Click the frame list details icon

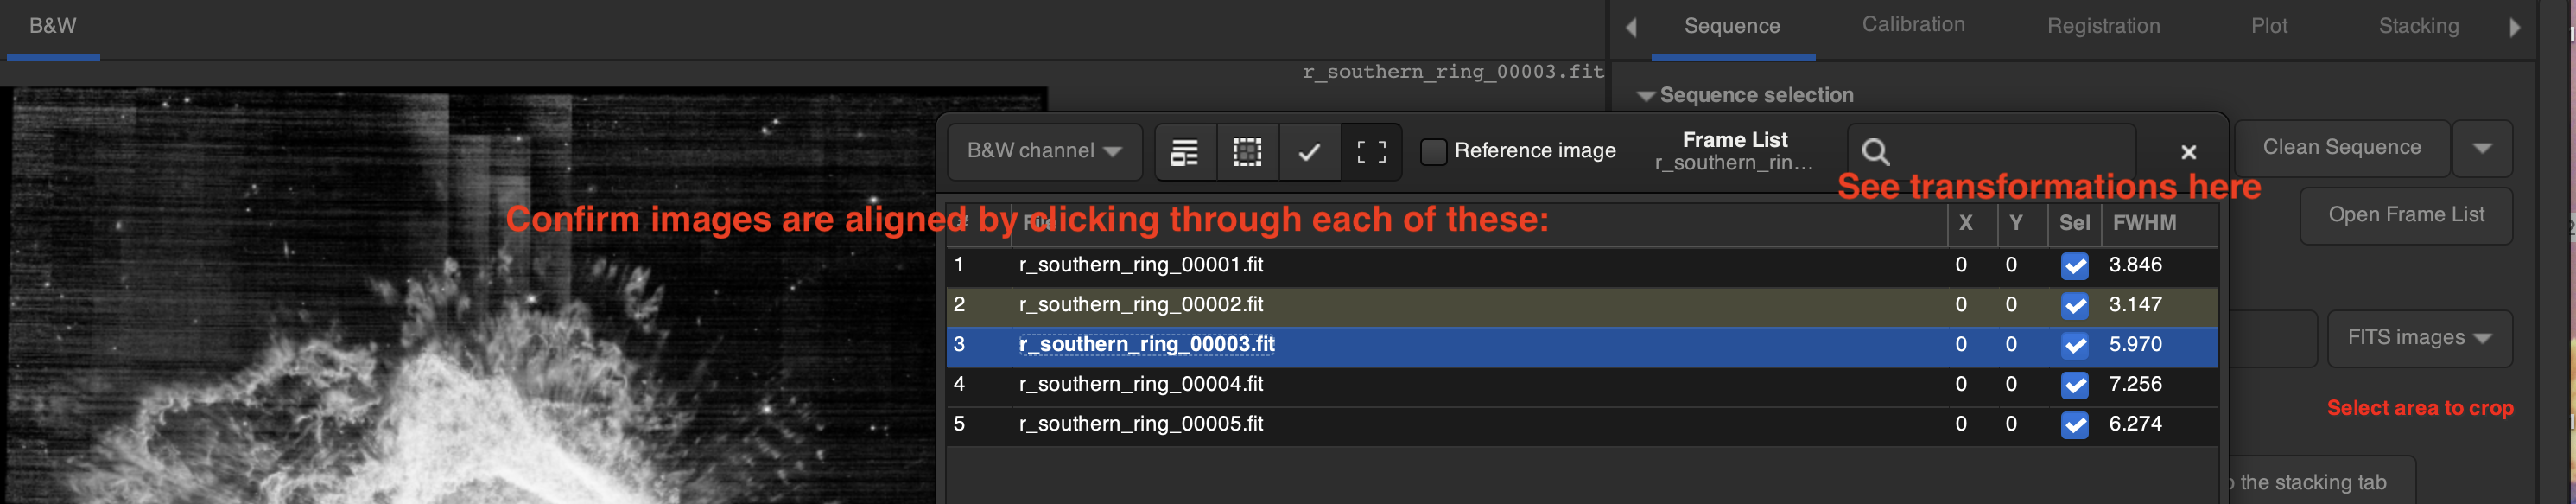coord(1185,152)
